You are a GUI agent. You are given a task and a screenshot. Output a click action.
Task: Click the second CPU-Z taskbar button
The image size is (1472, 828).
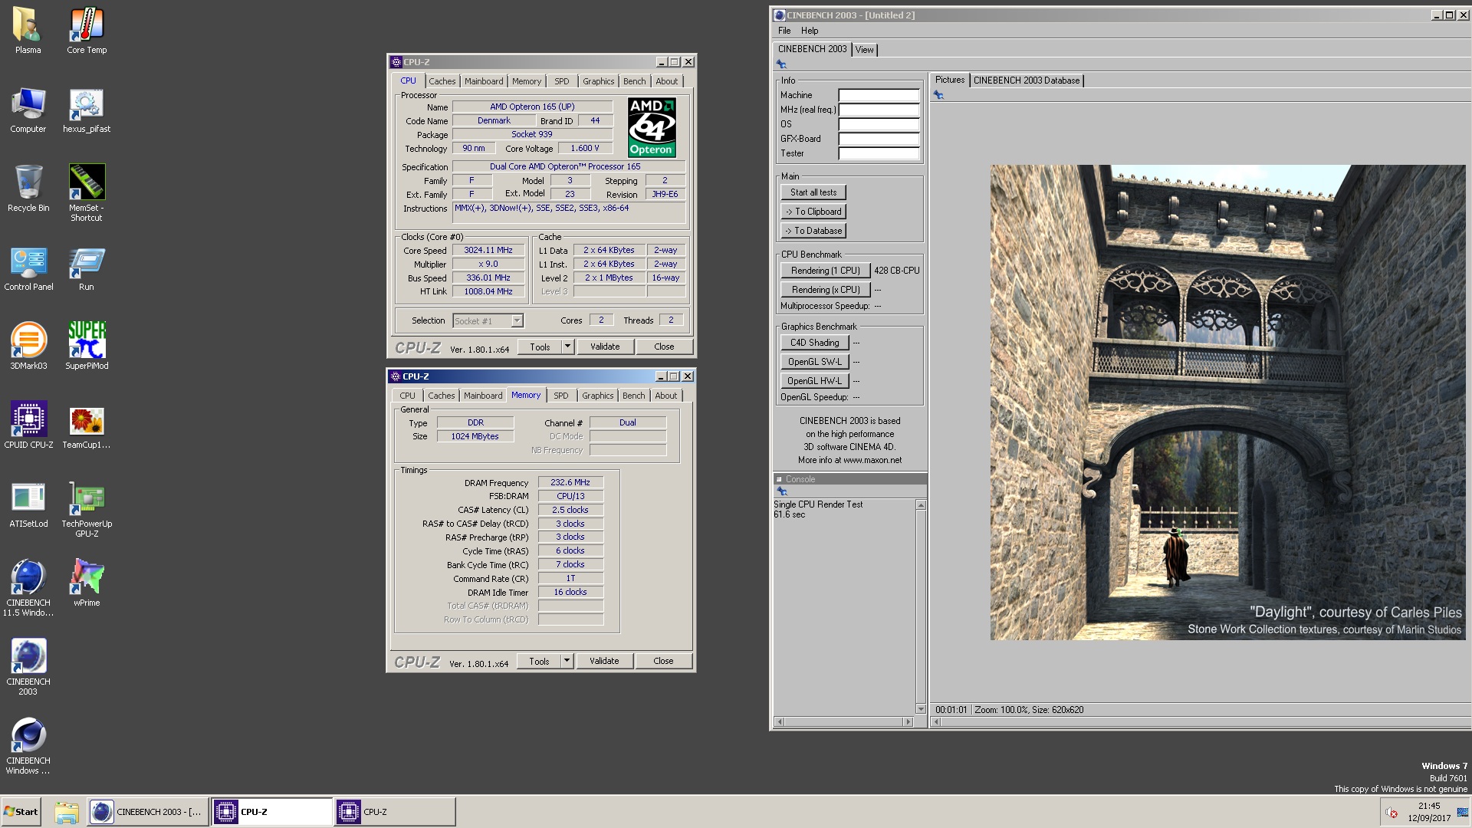click(x=394, y=812)
